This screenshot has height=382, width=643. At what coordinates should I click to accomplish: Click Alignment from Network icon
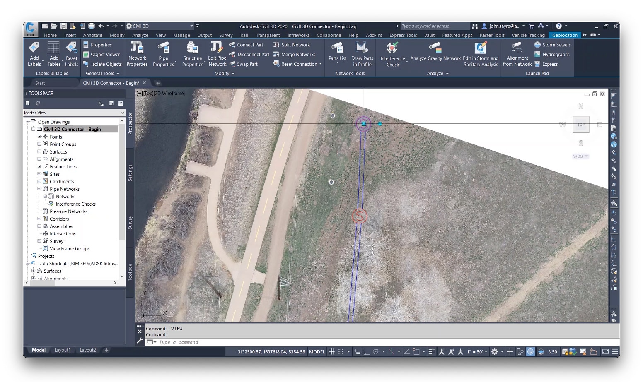click(x=517, y=48)
